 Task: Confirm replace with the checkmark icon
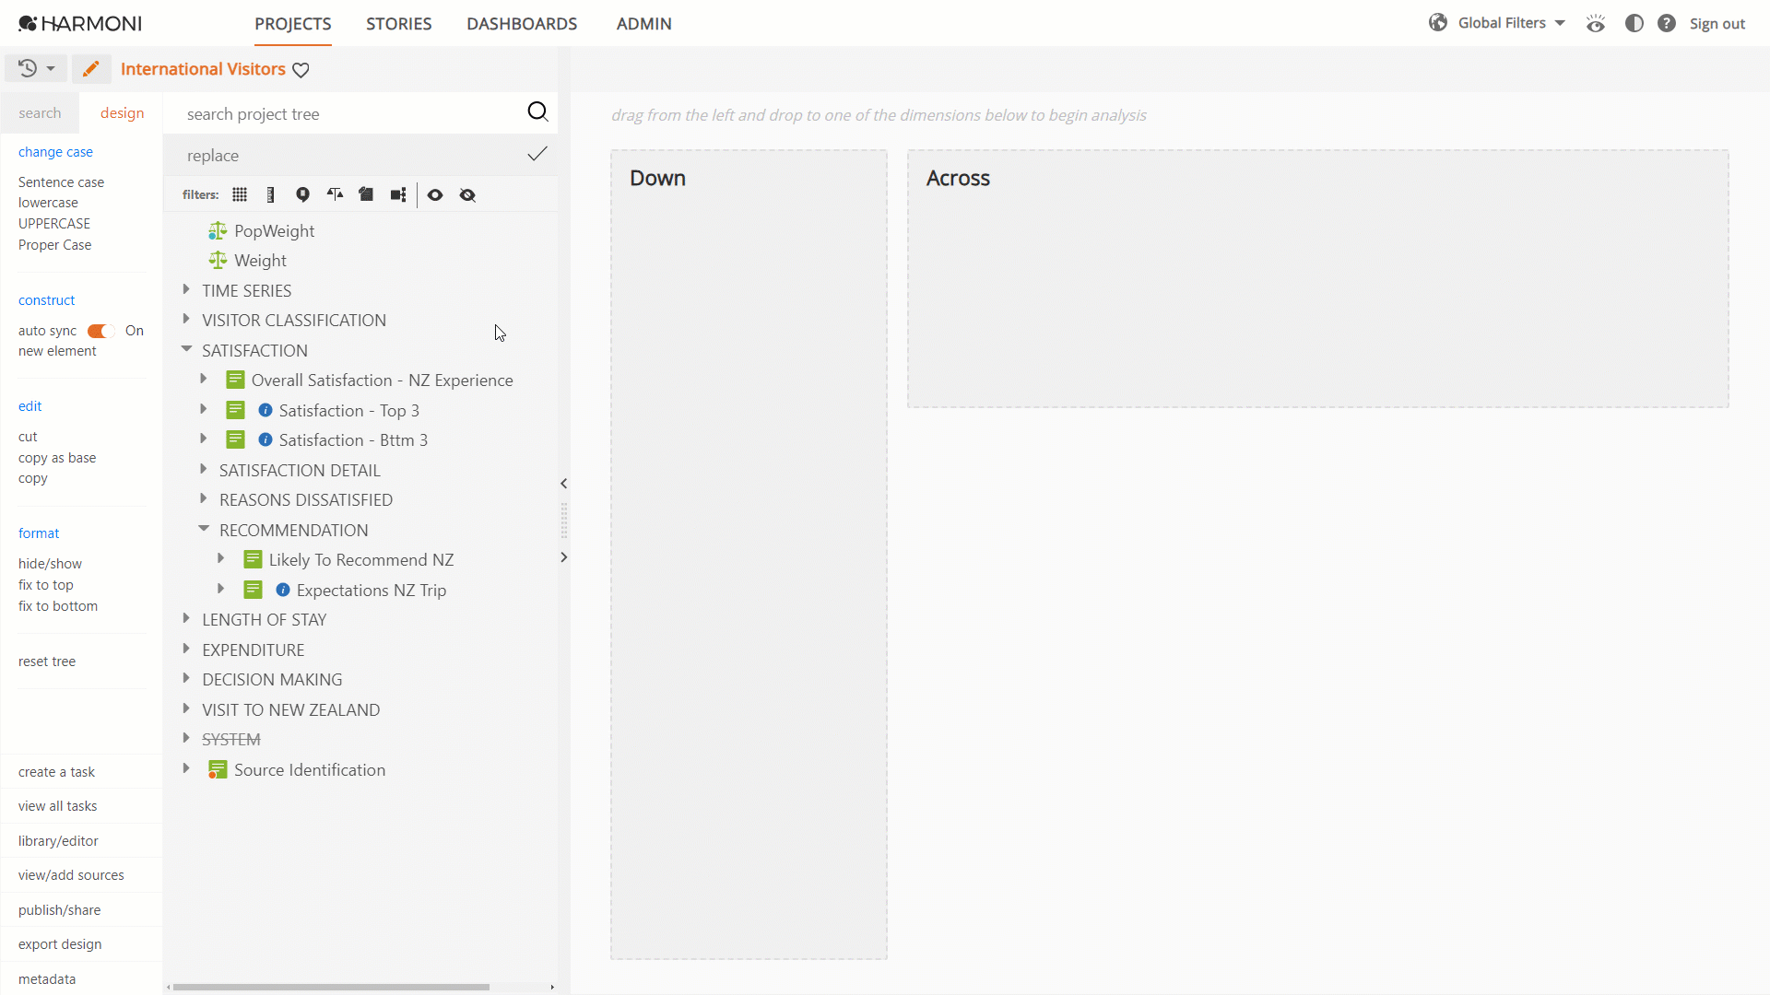(537, 154)
